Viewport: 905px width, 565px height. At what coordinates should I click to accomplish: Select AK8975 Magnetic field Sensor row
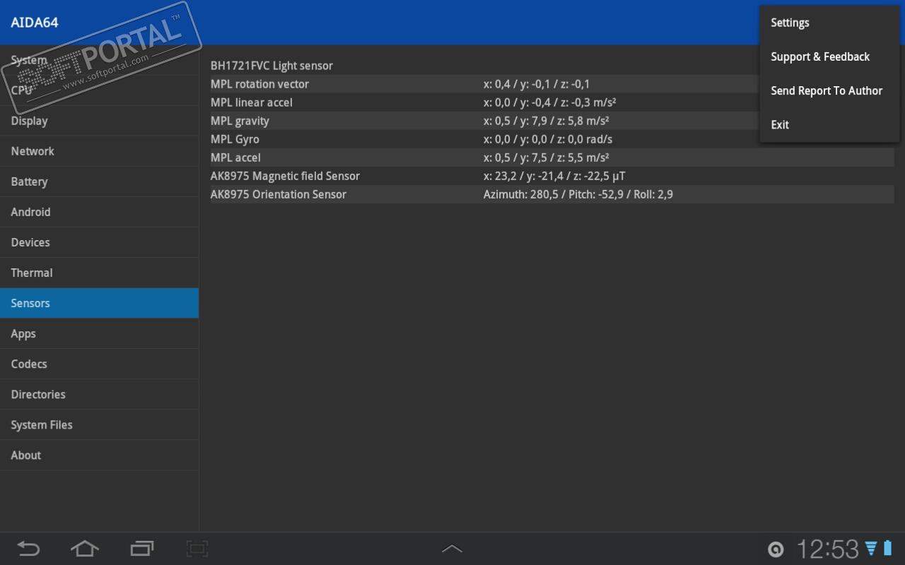pyautogui.click(x=552, y=176)
